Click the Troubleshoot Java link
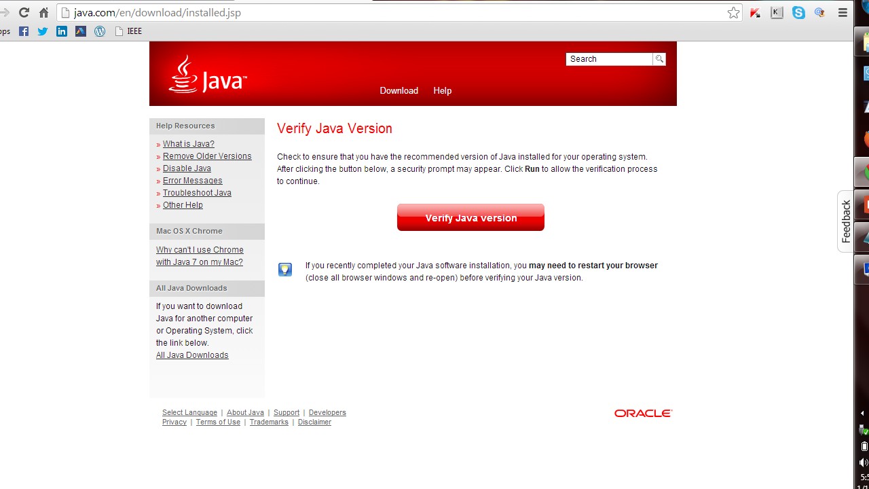 click(x=197, y=193)
